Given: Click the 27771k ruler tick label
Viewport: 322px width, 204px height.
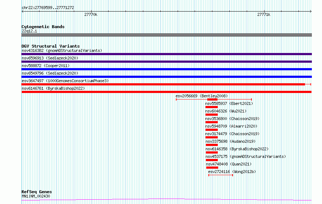Looking at the screenshot, I should pyautogui.click(x=264, y=14).
